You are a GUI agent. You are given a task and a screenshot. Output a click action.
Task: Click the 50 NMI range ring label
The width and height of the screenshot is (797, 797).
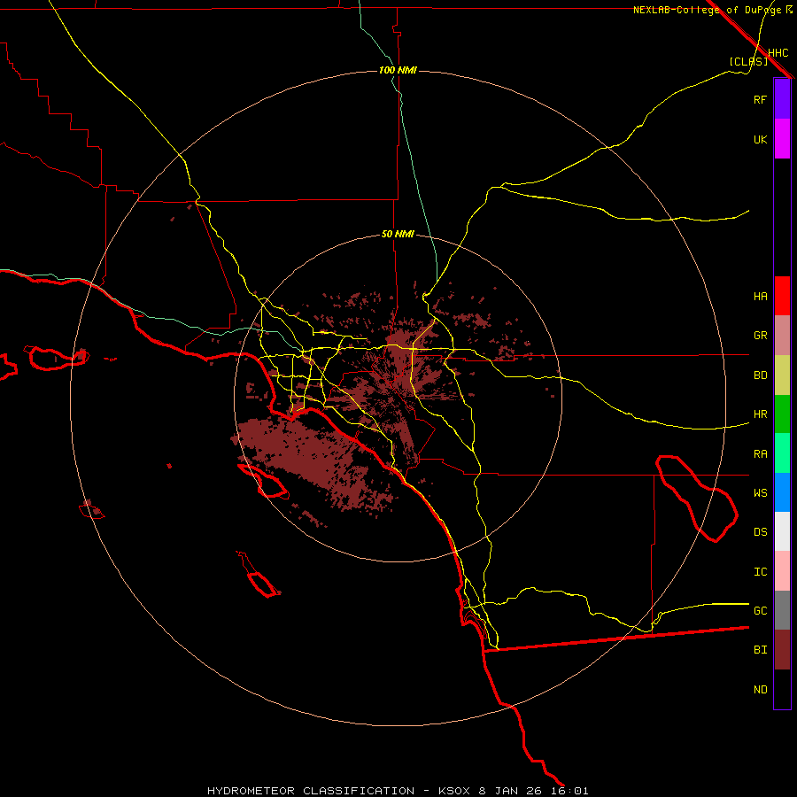coord(398,235)
